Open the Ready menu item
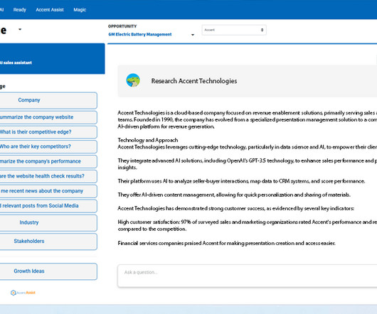This screenshot has width=377, height=314. click(x=19, y=10)
